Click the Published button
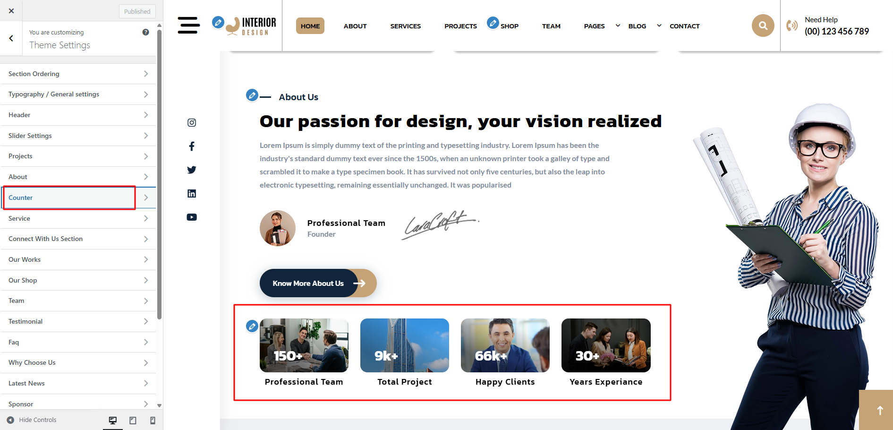This screenshot has width=893, height=430. pos(137,11)
